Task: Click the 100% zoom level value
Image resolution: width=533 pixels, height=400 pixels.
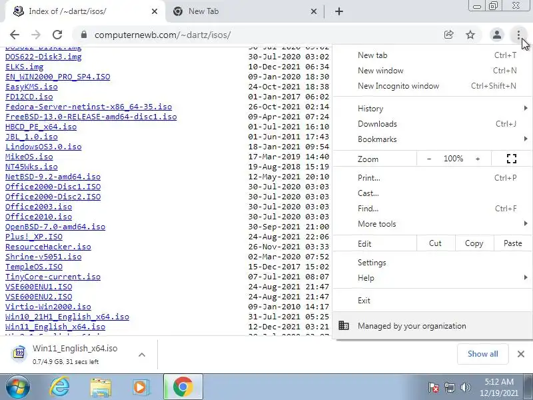Action: pos(453,159)
